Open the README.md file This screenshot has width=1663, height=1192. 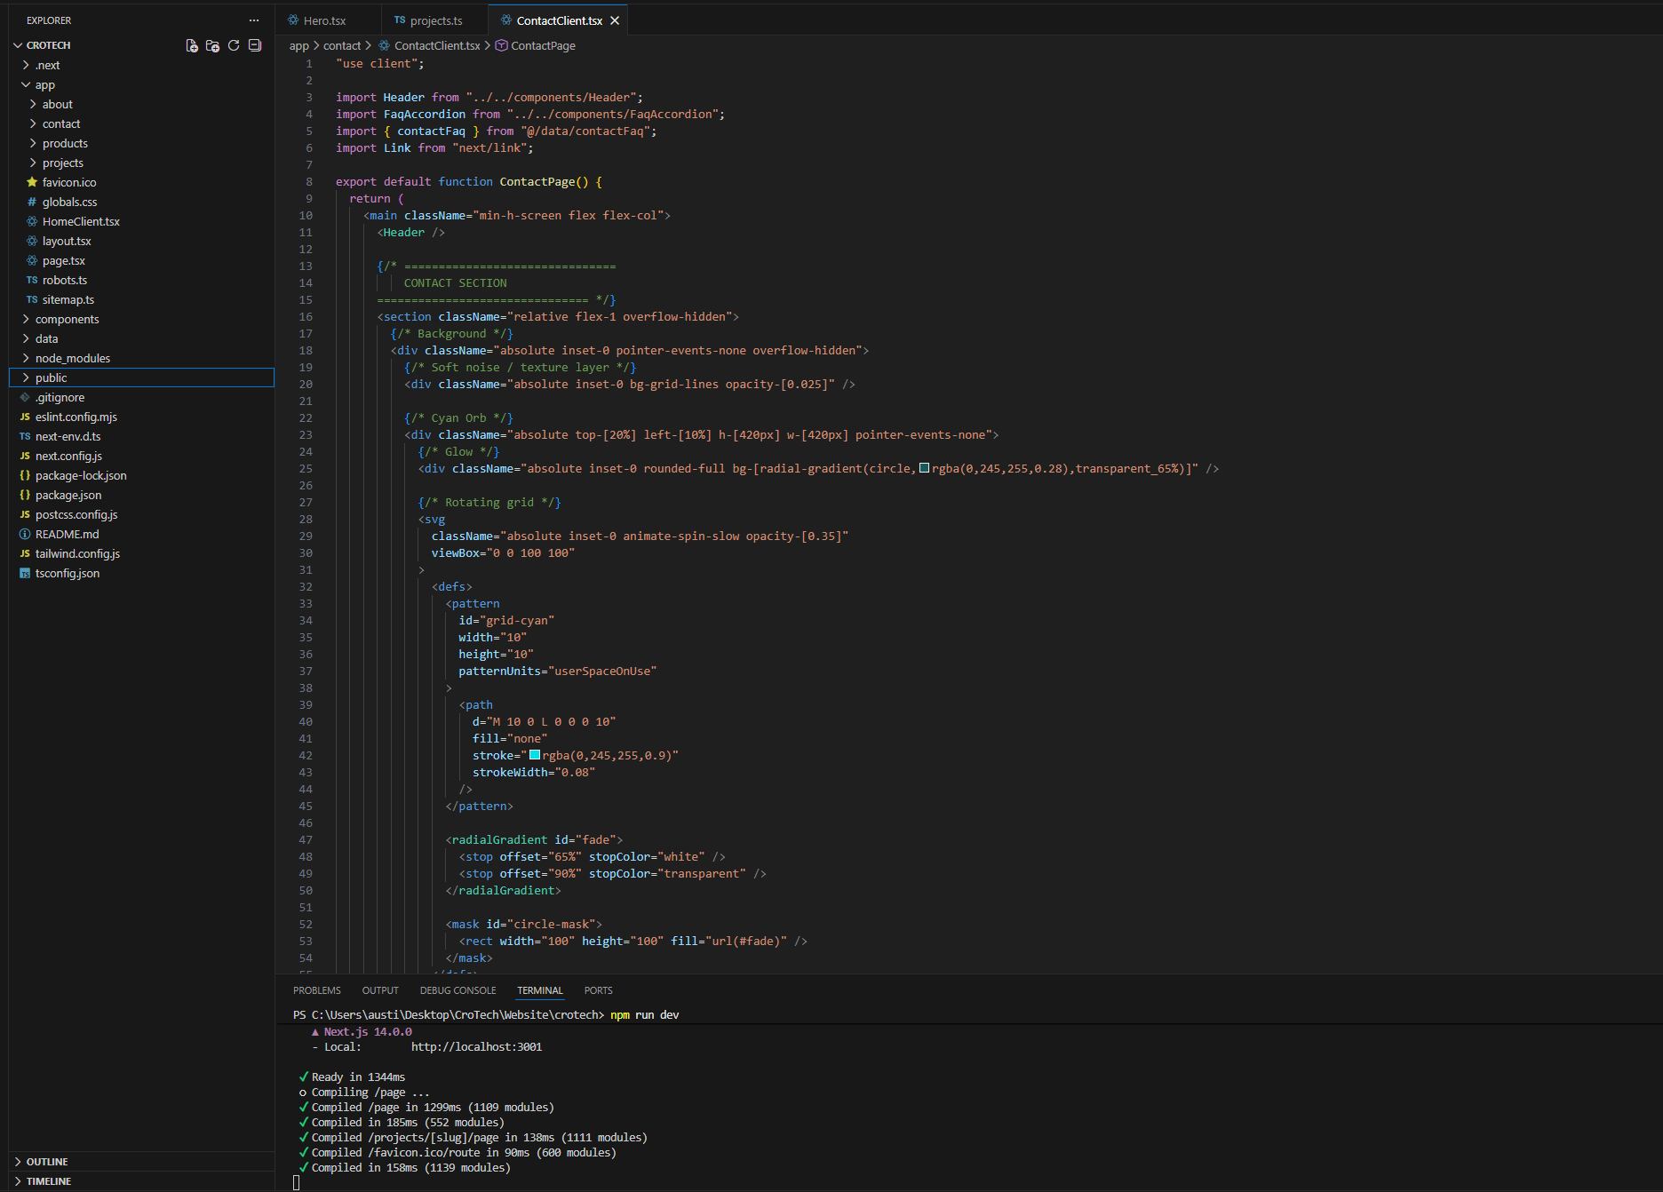66,534
